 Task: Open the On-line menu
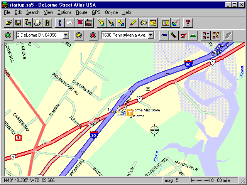tap(112, 12)
